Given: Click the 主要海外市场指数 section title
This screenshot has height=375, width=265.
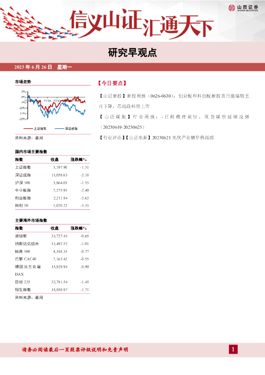Looking at the screenshot, I should pyautogui.click(x=31, y=220).
